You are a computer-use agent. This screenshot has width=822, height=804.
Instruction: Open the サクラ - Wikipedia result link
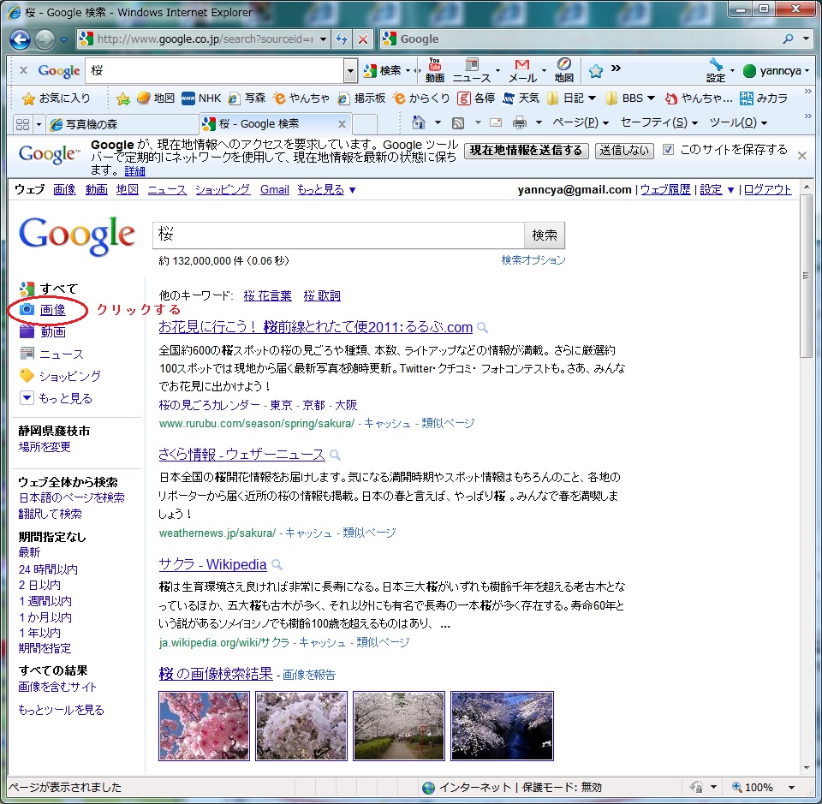(213, 564)
